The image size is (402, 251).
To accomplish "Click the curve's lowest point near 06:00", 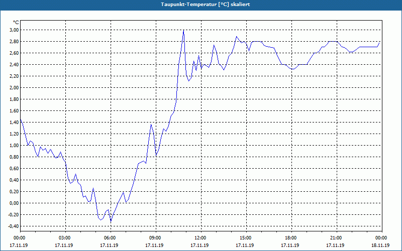I will pos(111,220).
